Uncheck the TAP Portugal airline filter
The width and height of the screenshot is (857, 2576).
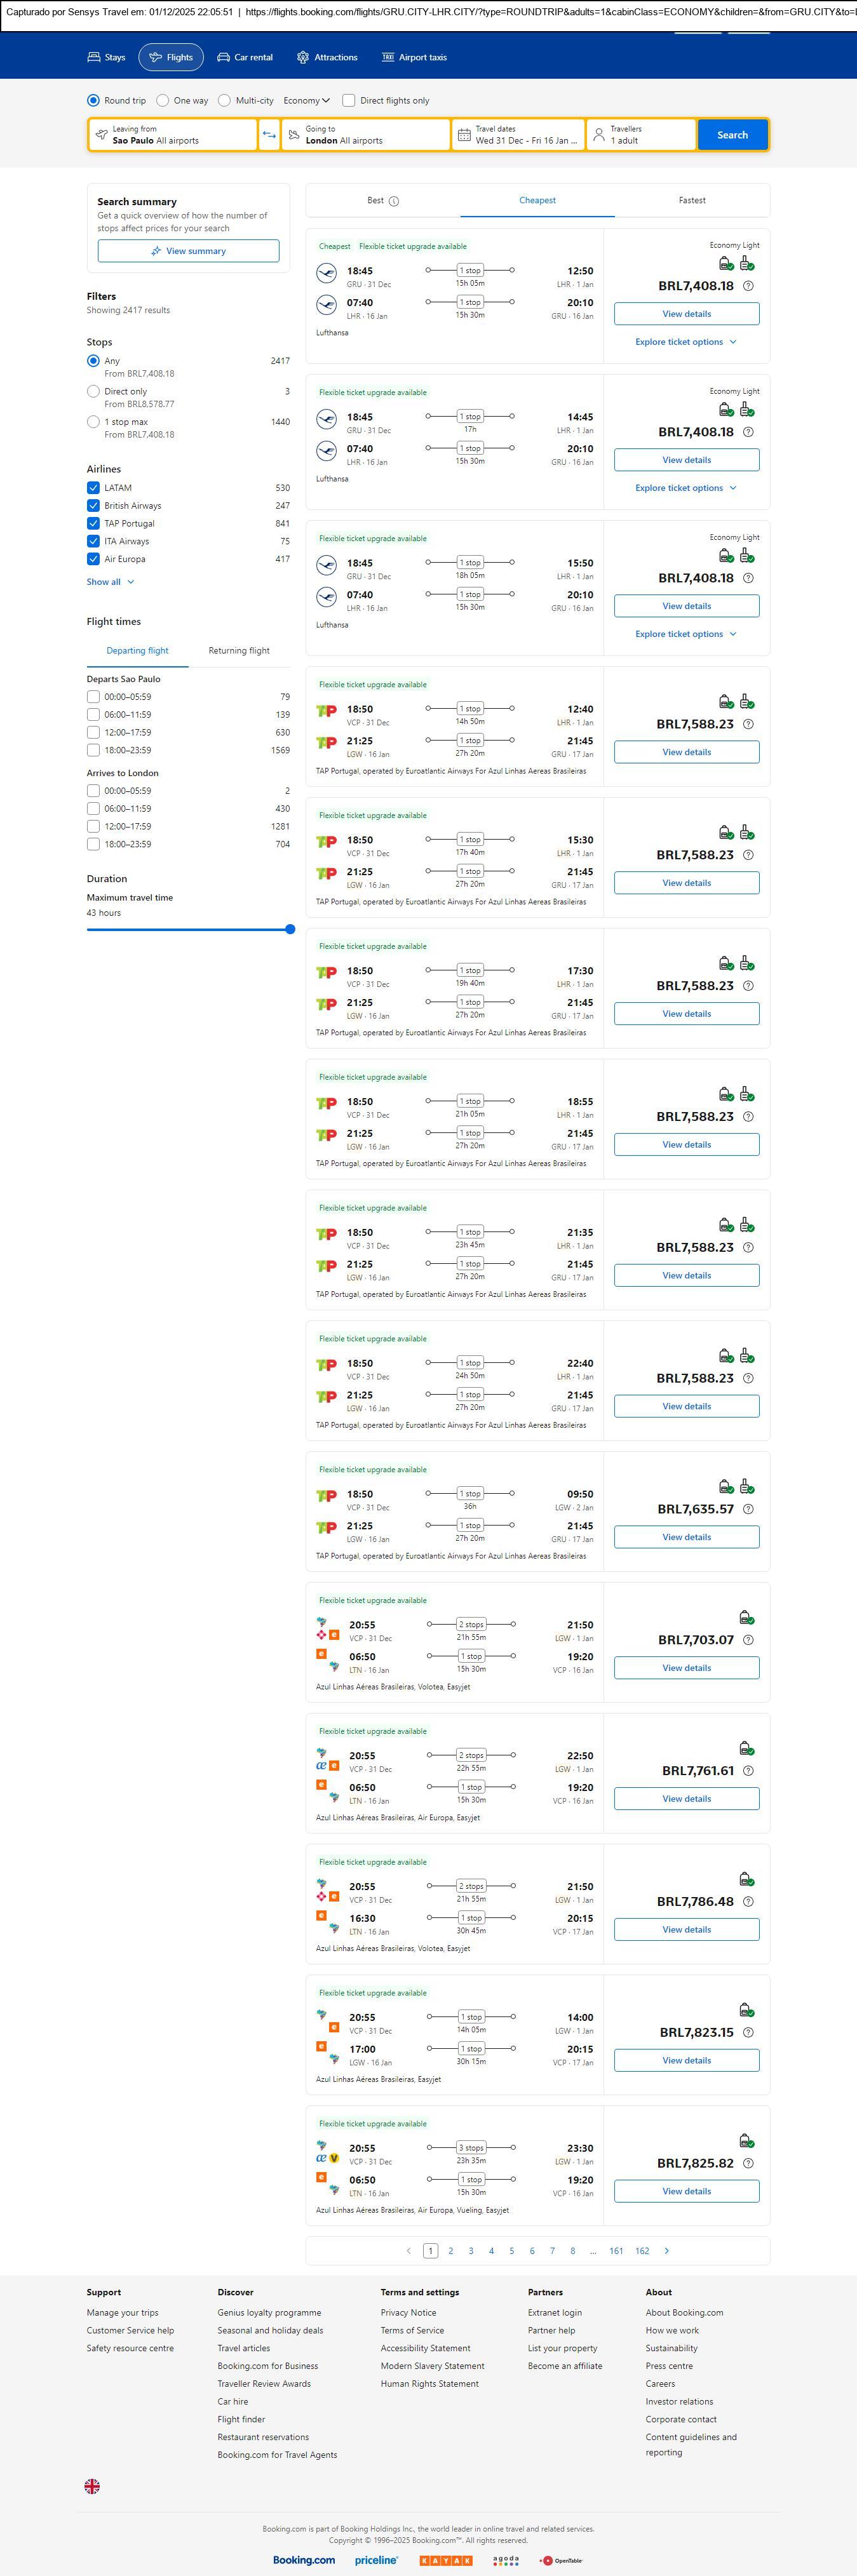pyautogui.click(x=93, y=523)
